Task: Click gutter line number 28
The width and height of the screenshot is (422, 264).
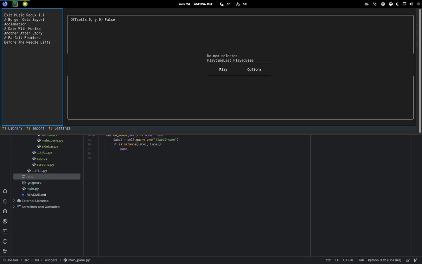Action: pos(89,153)
